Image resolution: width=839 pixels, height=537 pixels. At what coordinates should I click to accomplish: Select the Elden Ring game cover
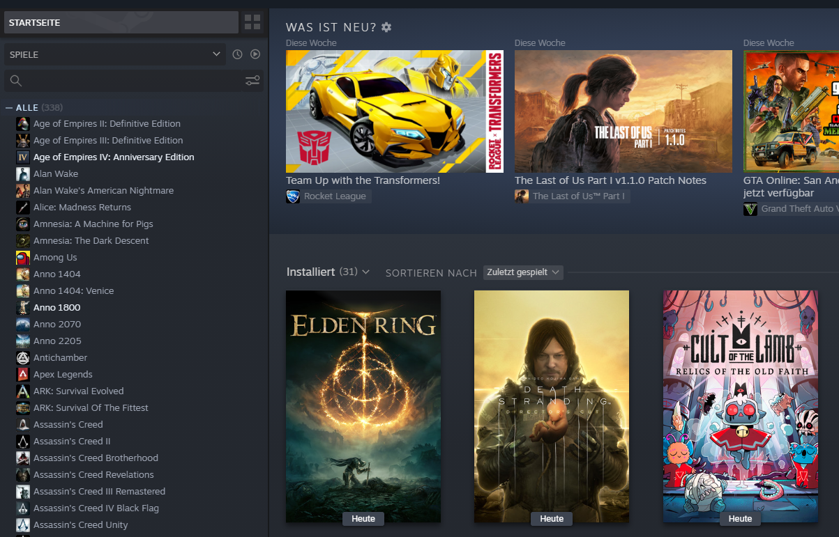[363, 407]
